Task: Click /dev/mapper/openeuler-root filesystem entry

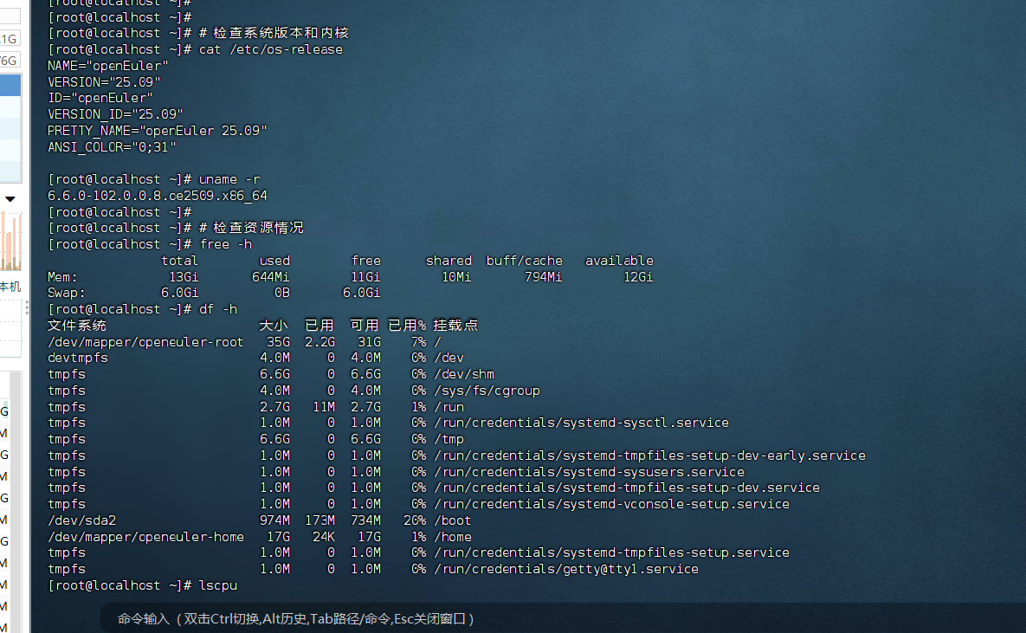Action: coord(145,342)
